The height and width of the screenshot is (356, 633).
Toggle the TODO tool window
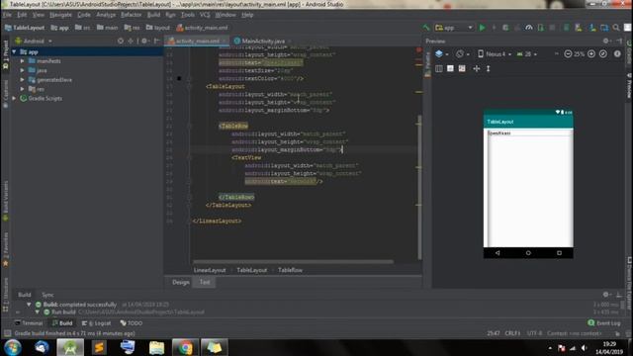(x=132, y=323)
